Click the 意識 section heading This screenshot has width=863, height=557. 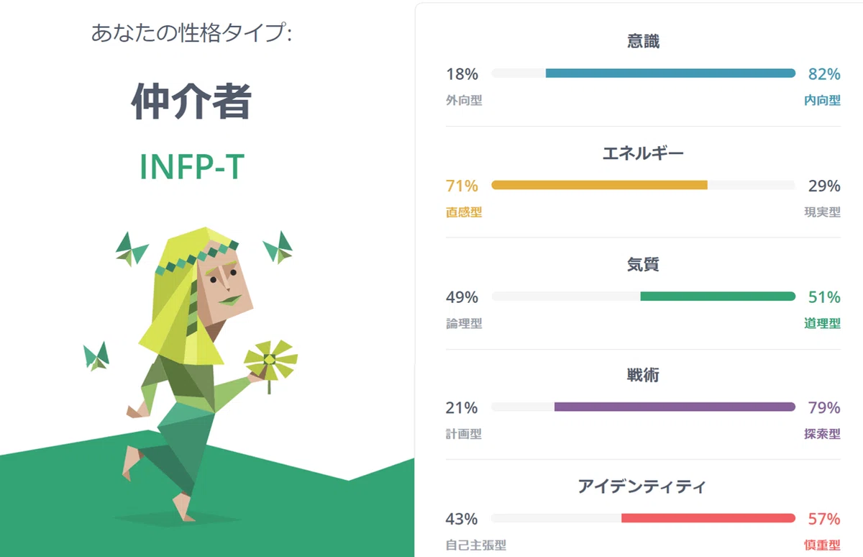click(x=643, y=42)
